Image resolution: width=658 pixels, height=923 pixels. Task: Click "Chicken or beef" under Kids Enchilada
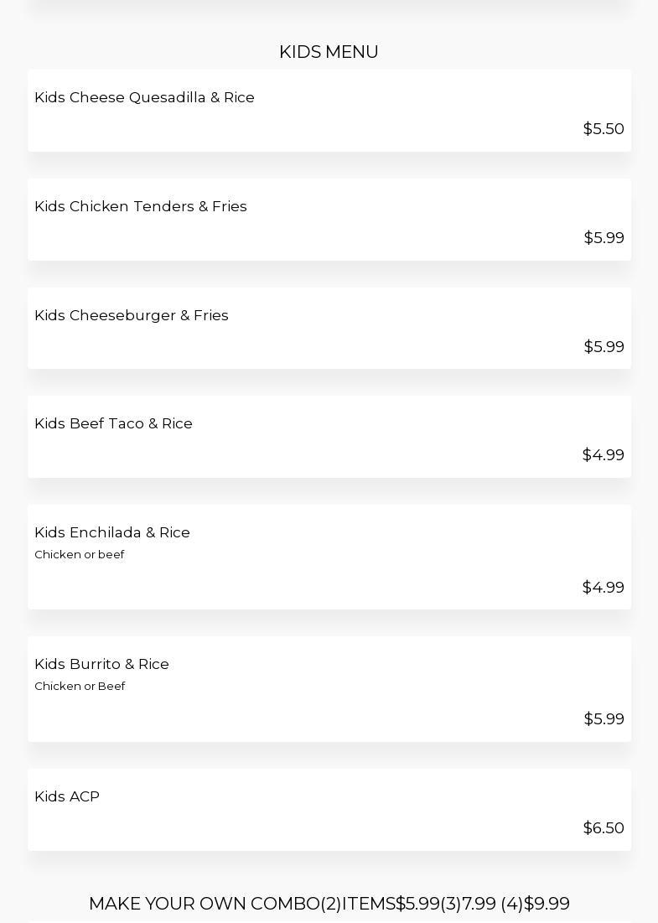(80, 554)
